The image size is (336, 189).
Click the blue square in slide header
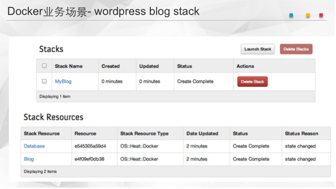291,15
